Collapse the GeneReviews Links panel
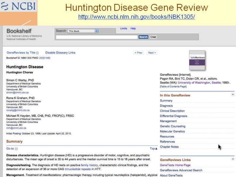 pos(232,159)
